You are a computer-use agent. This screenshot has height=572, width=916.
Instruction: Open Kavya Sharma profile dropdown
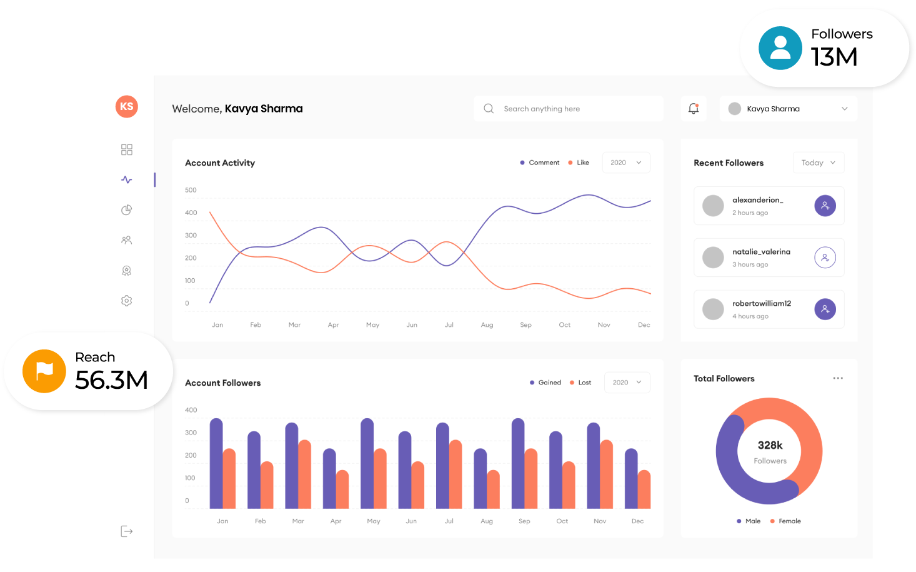point(788,109)
